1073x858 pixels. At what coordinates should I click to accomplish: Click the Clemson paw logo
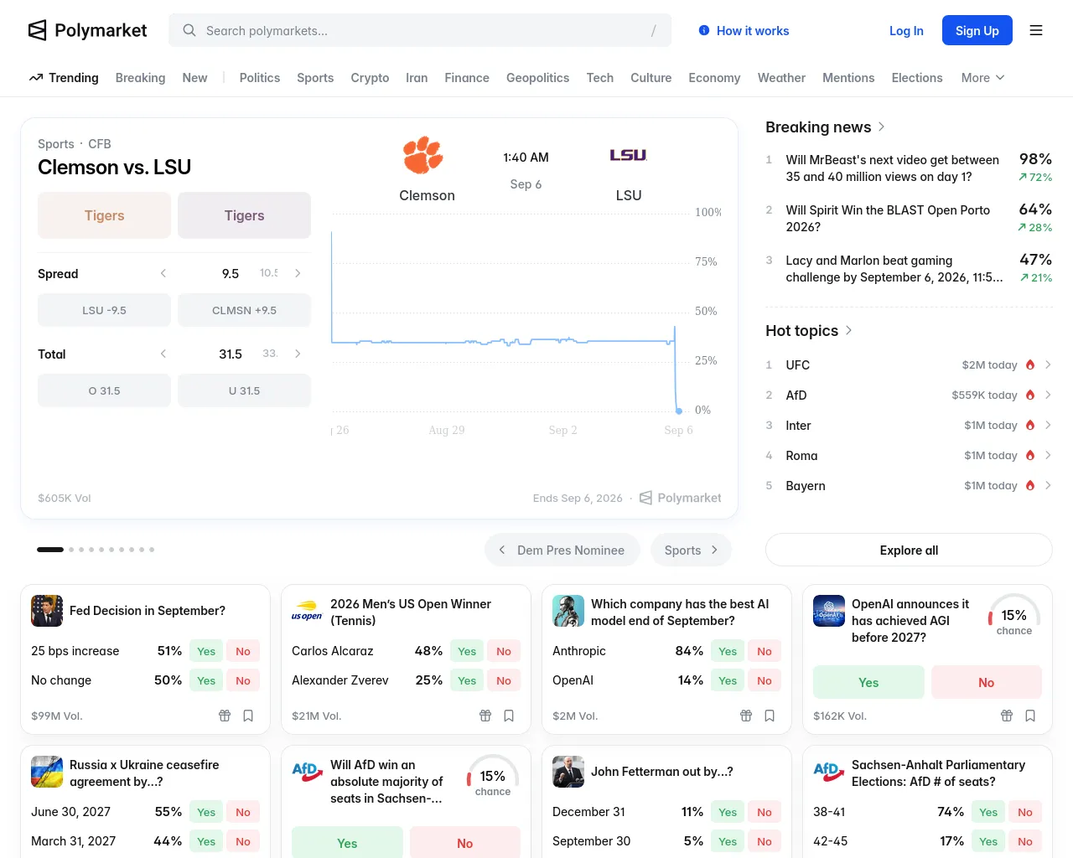click(x=422, y=155)
